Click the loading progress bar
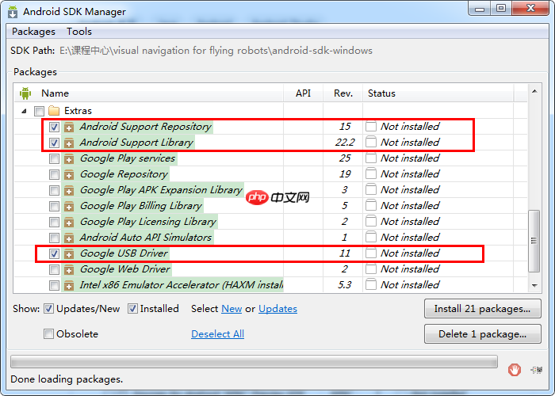 click(254, 362)
